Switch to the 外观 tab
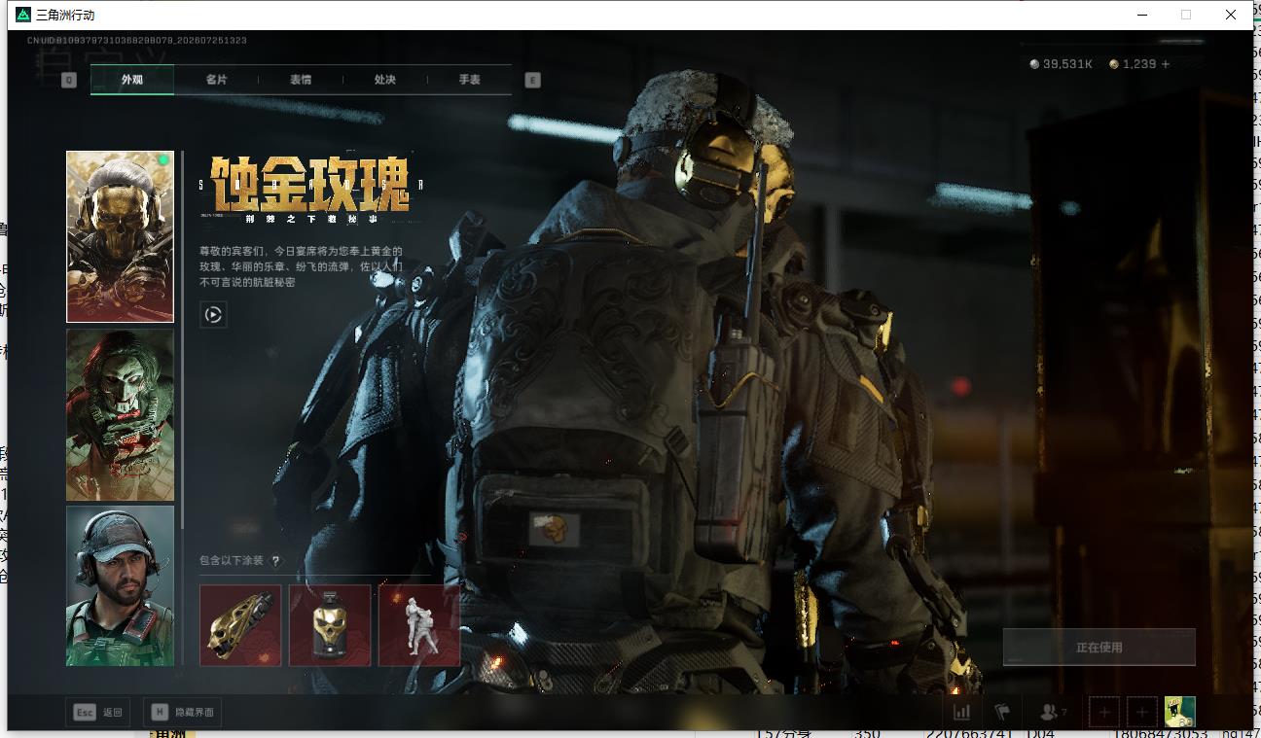Image resolution: width=1261 pixels, height=738 pixels. tap(132, 80)
